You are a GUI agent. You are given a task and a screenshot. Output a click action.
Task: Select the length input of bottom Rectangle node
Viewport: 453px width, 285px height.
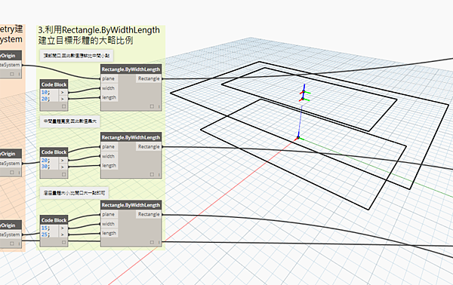coord(109,233)
